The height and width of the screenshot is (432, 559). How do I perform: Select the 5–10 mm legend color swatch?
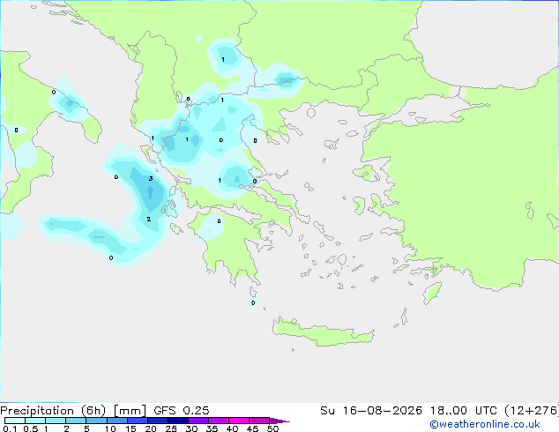96,421
